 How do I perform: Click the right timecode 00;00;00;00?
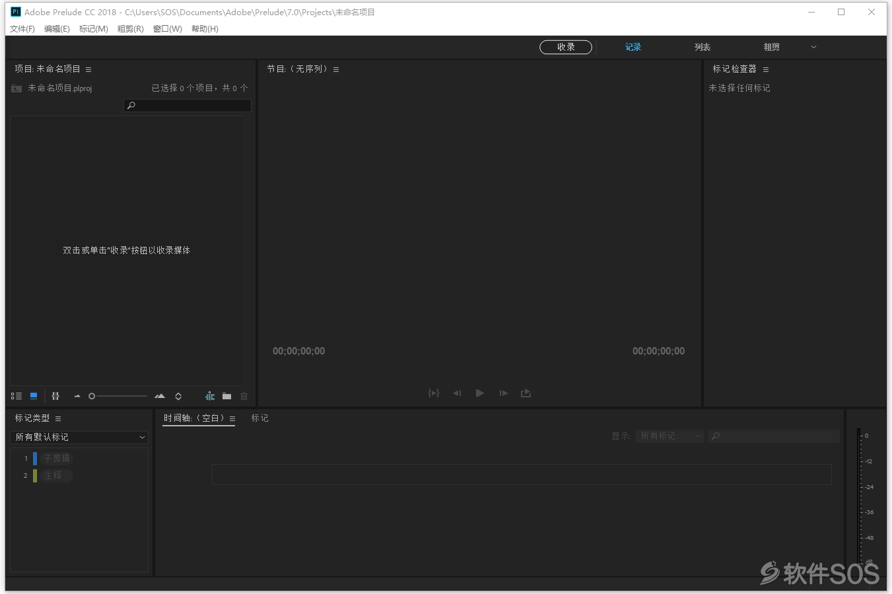pos(658,351)
